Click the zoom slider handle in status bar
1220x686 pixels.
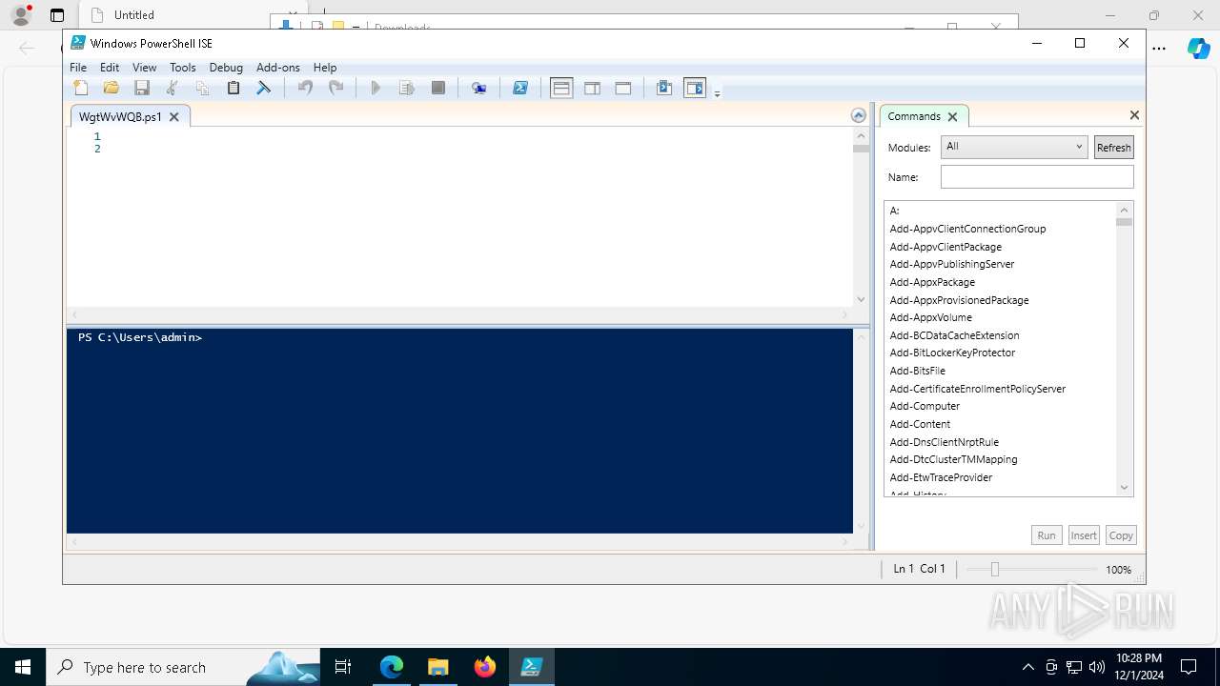(x=994, y=569)
